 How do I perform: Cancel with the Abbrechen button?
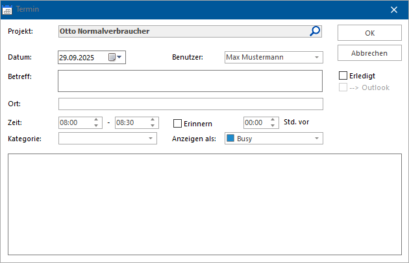[x=369, y=53]
